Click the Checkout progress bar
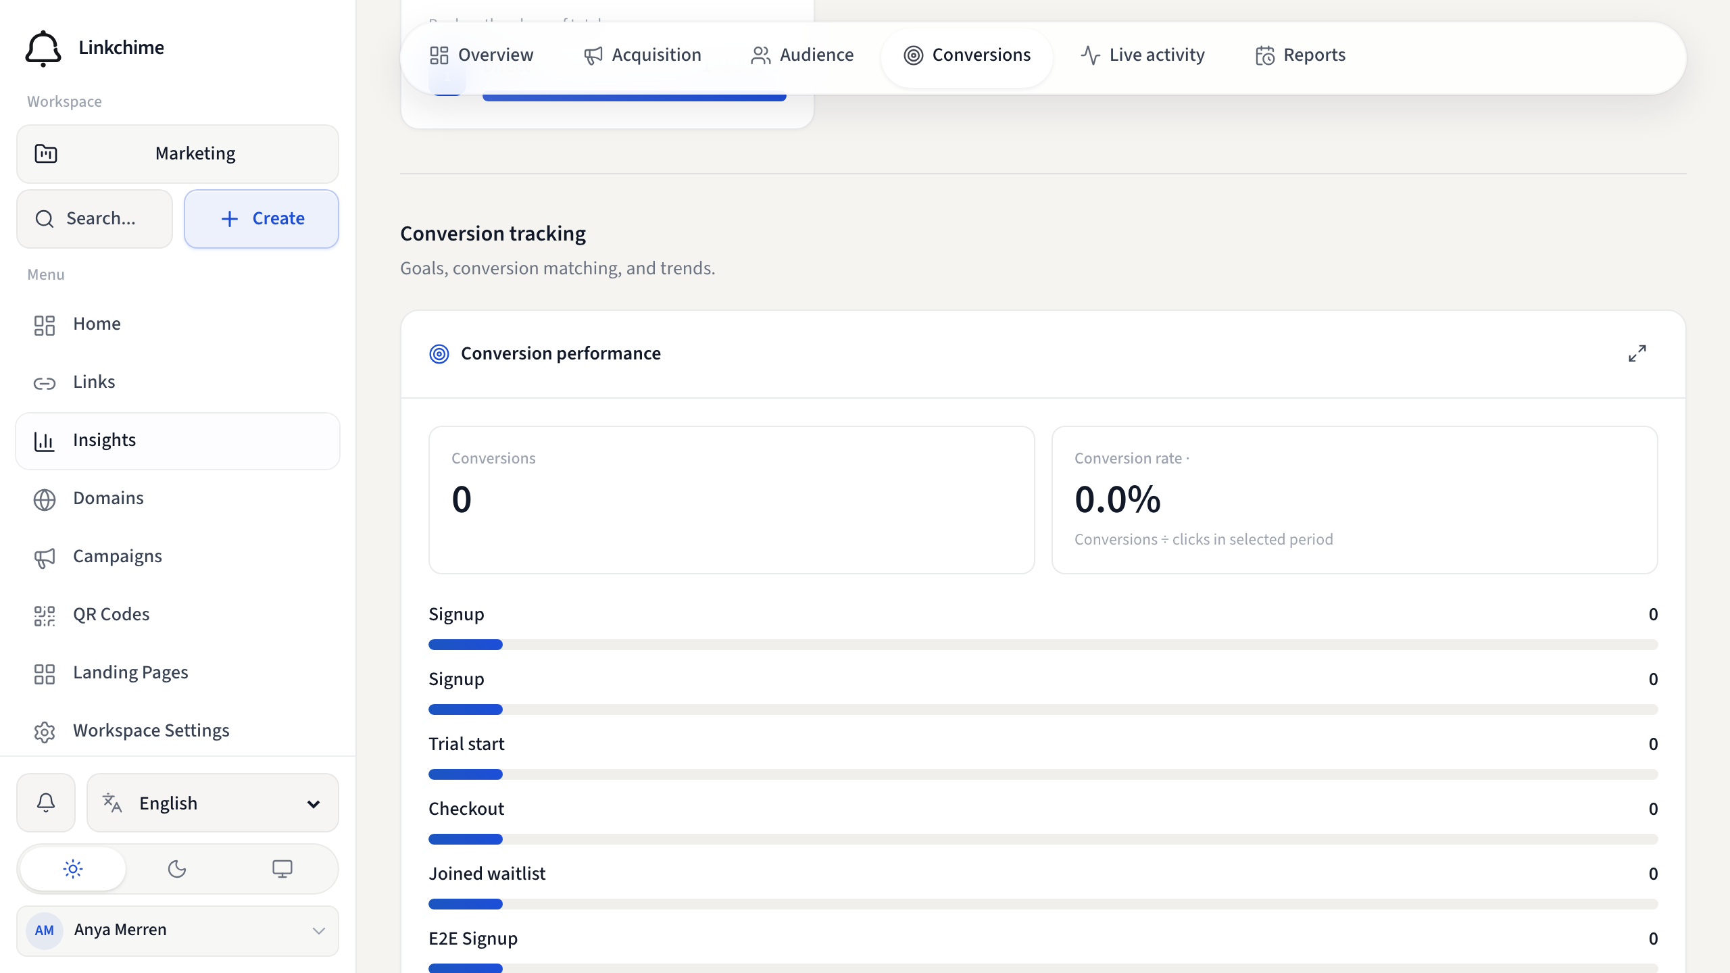 (x=1043, y=839)
